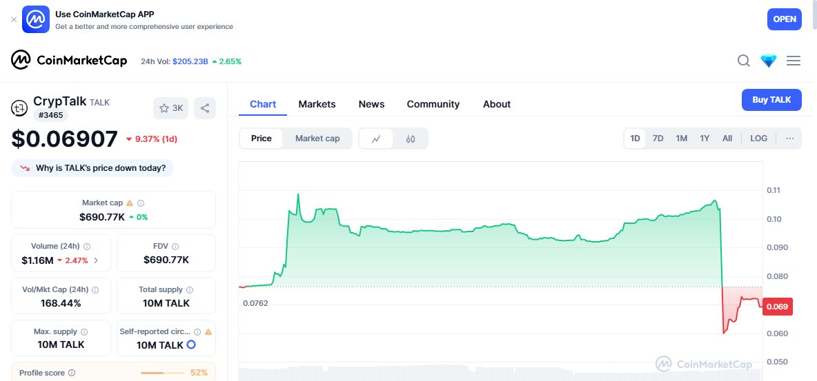Dismiss the CoinMarketCap app banner
The height and width of the screenshot is (381, 817).
pyautogui.click(x=14, y=19)
